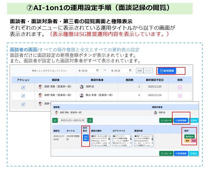Open calendar picker on end date field
This screenshot has width=205, height=169.
point(130,71)
